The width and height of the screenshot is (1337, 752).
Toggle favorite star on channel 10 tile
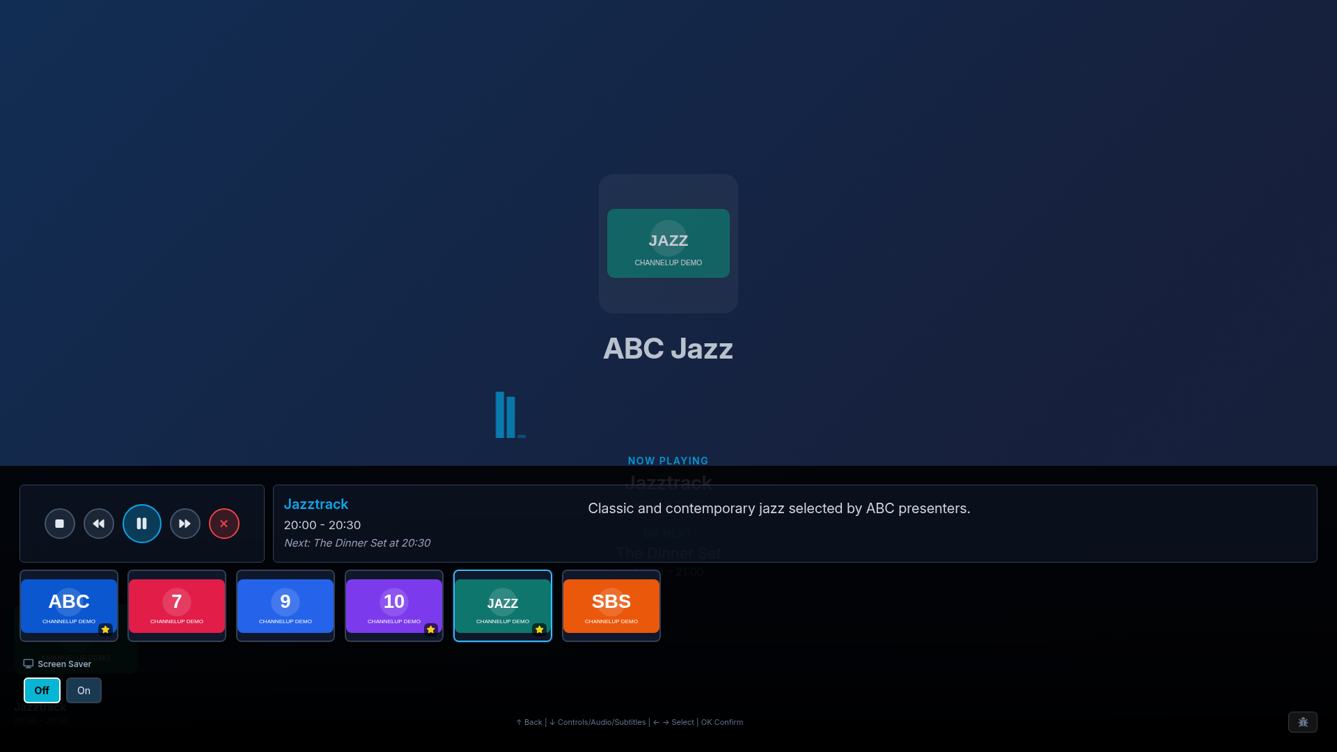pyautogui.click(x=431, y=629)
